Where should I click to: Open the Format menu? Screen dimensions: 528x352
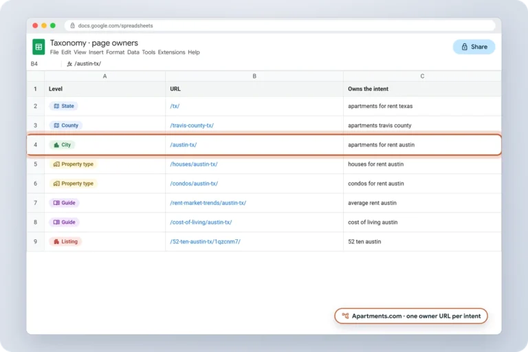115,52
